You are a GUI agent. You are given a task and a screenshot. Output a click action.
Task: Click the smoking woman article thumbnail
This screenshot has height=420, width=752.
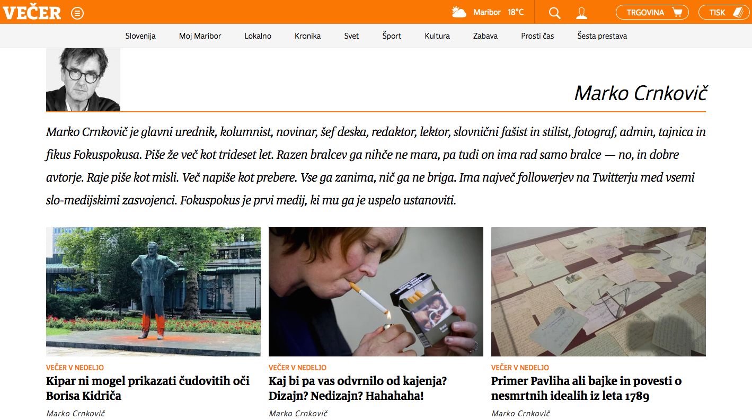click(376, 292)
